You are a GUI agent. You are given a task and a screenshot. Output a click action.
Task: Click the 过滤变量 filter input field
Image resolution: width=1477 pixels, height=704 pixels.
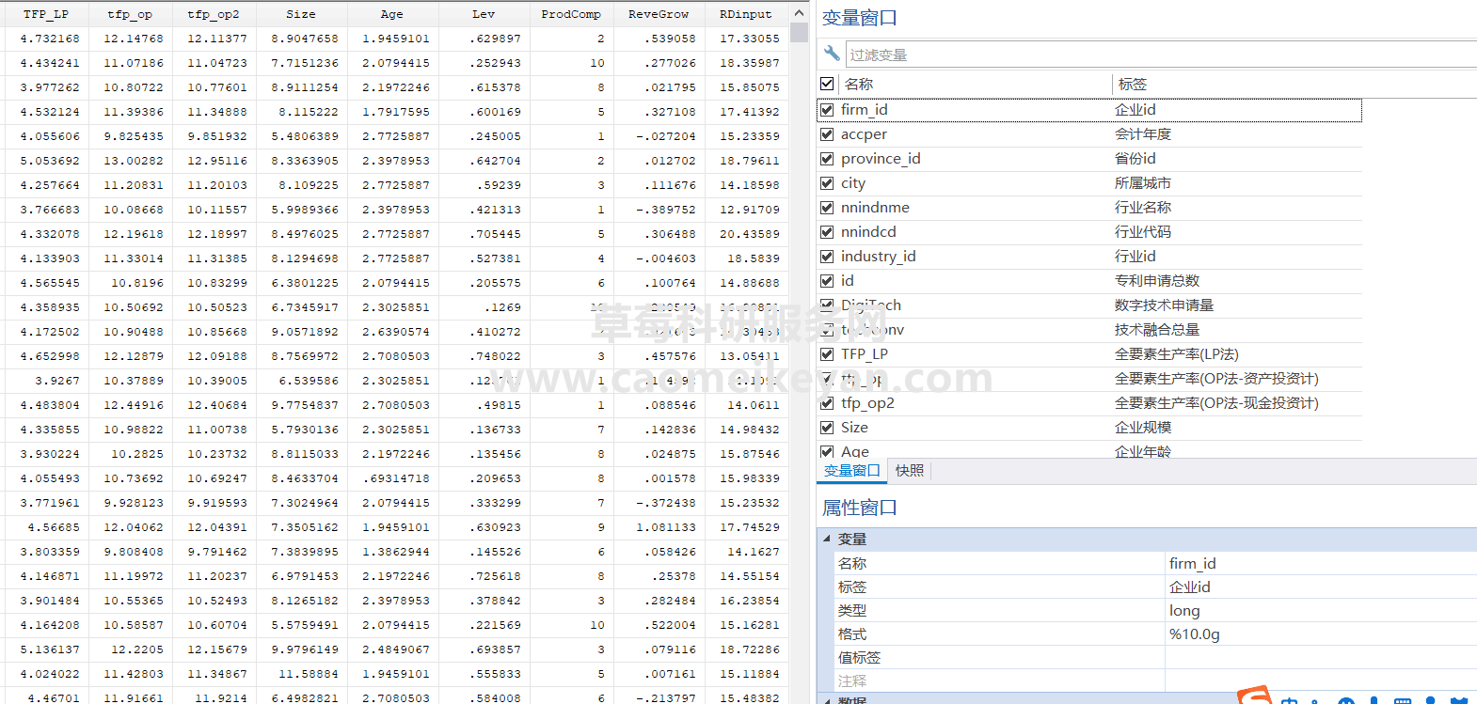tap(1161, 55)
